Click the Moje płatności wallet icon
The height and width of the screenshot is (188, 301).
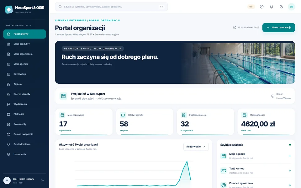[244, 115]
